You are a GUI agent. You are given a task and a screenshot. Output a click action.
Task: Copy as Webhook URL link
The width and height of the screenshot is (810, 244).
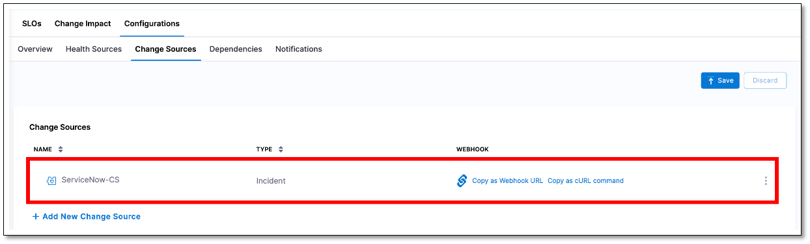pyautogui.click(x=507, y=180)
